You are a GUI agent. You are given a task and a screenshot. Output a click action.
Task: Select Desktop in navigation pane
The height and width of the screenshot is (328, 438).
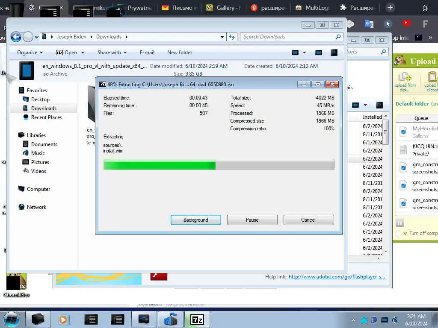click(40, 99)
